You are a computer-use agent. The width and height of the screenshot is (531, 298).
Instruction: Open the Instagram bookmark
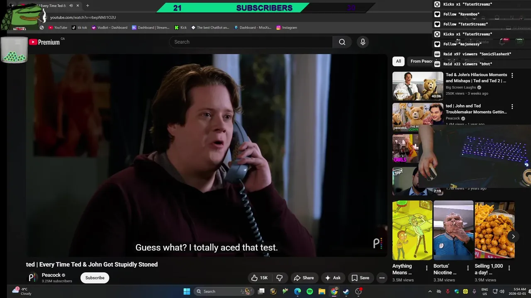(286, 27)
